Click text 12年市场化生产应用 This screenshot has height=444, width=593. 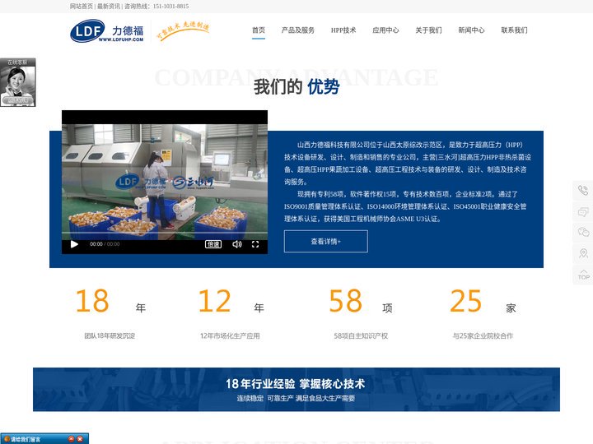click(230, 335)
